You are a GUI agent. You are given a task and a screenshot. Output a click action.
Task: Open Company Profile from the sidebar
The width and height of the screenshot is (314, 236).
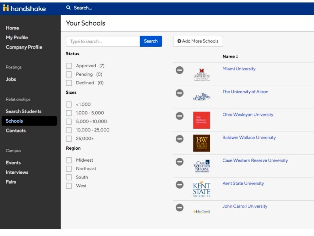coord(24,47)
